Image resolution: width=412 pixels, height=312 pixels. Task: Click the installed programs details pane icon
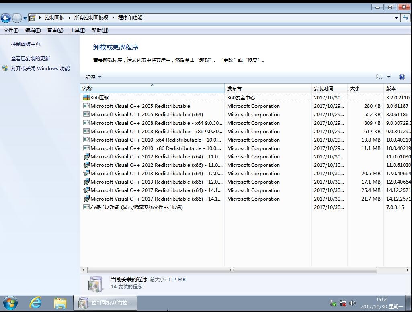[x=96, y=284]
